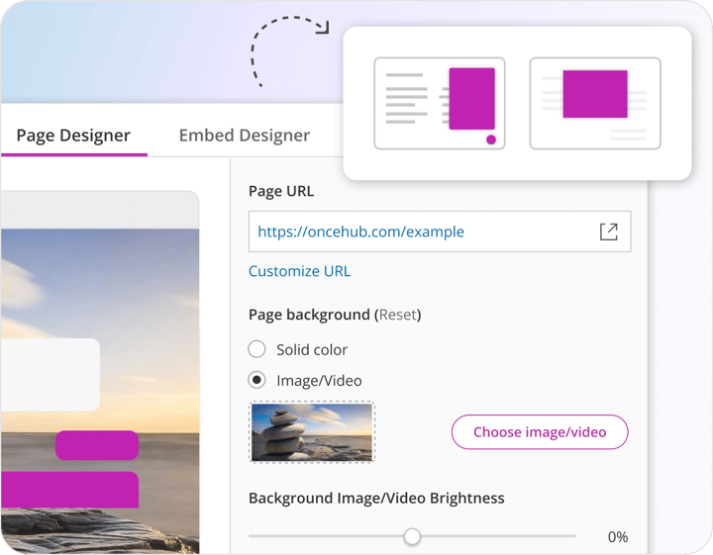Viewport: 713px width, 555px height.
Task: Click the white panel in page preview
Action: tap(50, 374)
